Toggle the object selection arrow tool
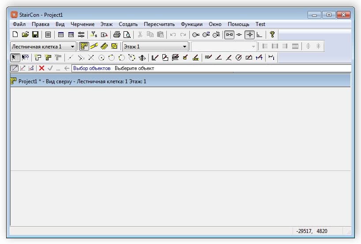 15,57
